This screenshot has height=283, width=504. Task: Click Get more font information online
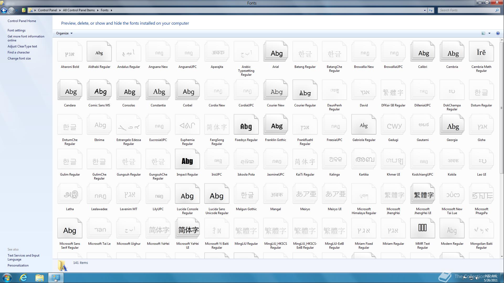point(26,38)
